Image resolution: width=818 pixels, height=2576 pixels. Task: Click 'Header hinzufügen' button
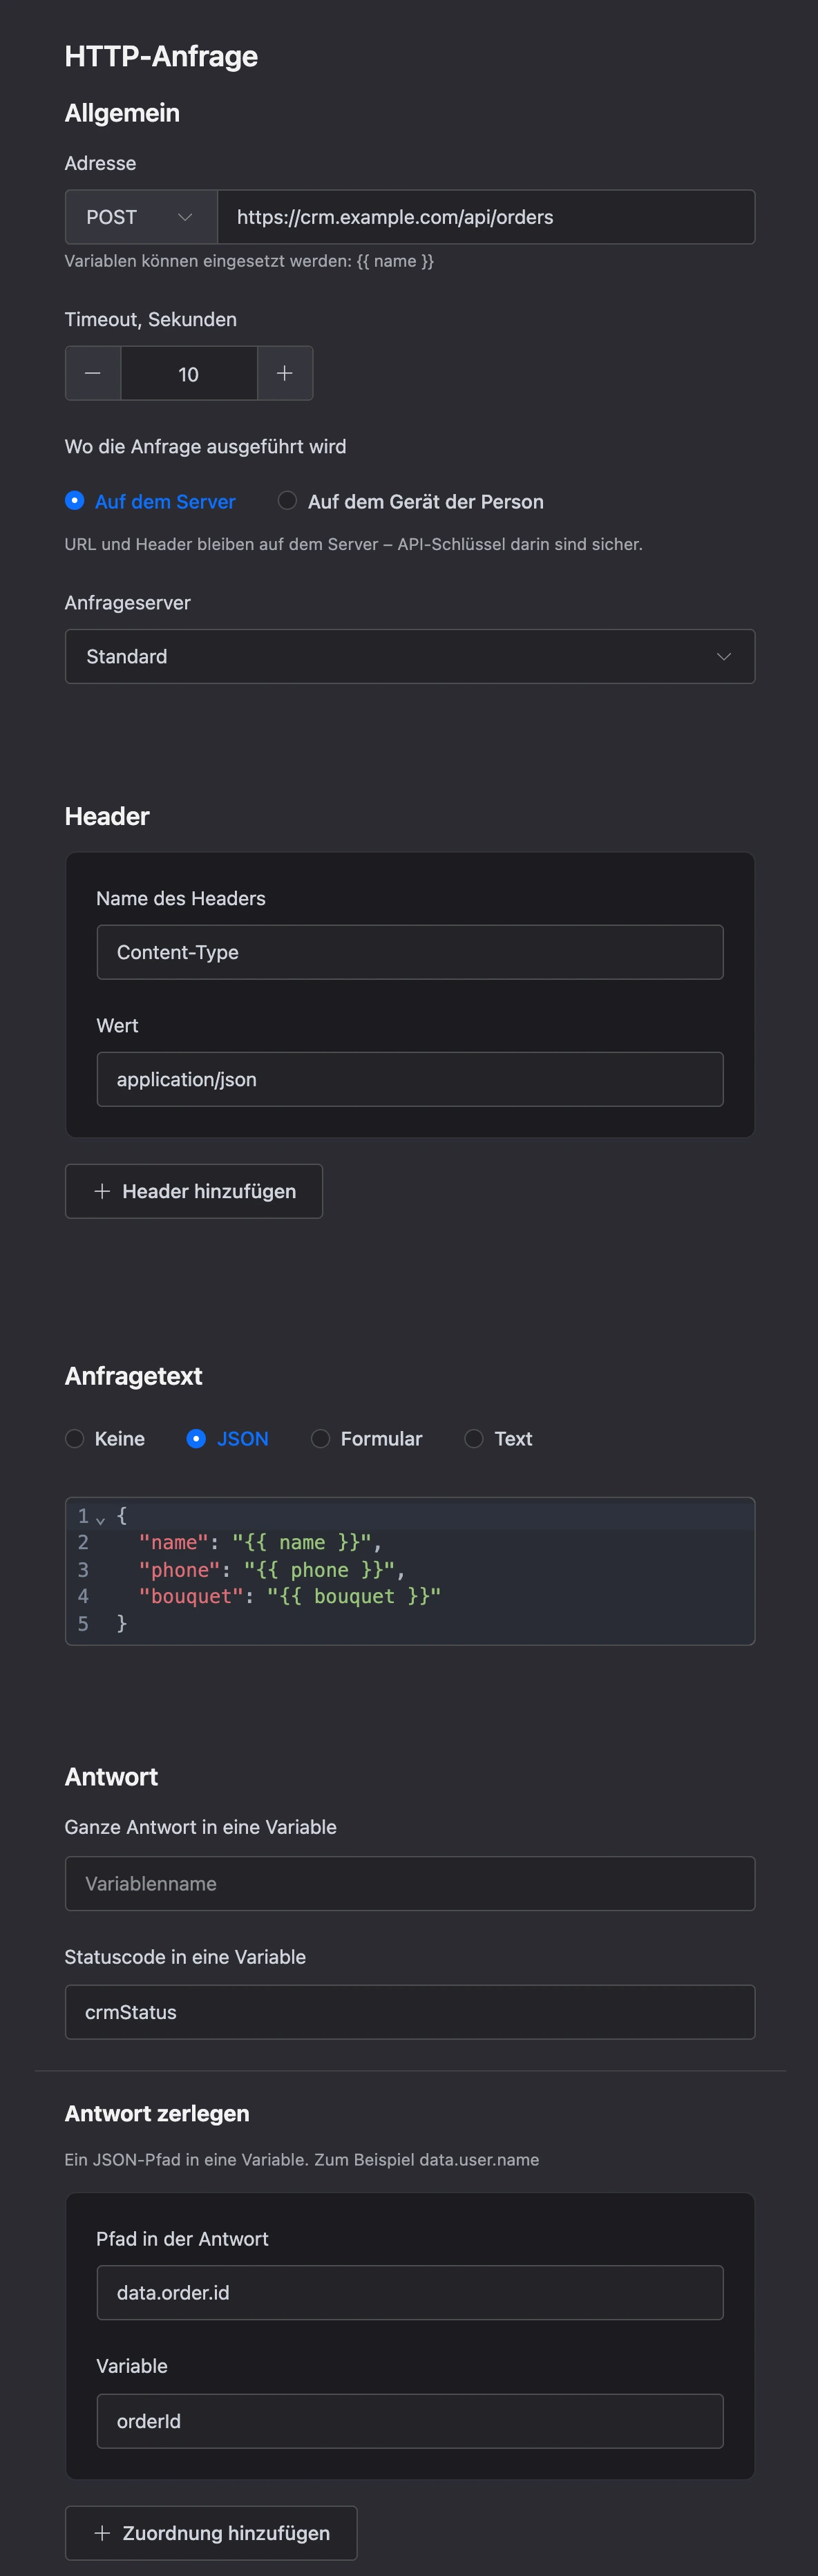194,1191
